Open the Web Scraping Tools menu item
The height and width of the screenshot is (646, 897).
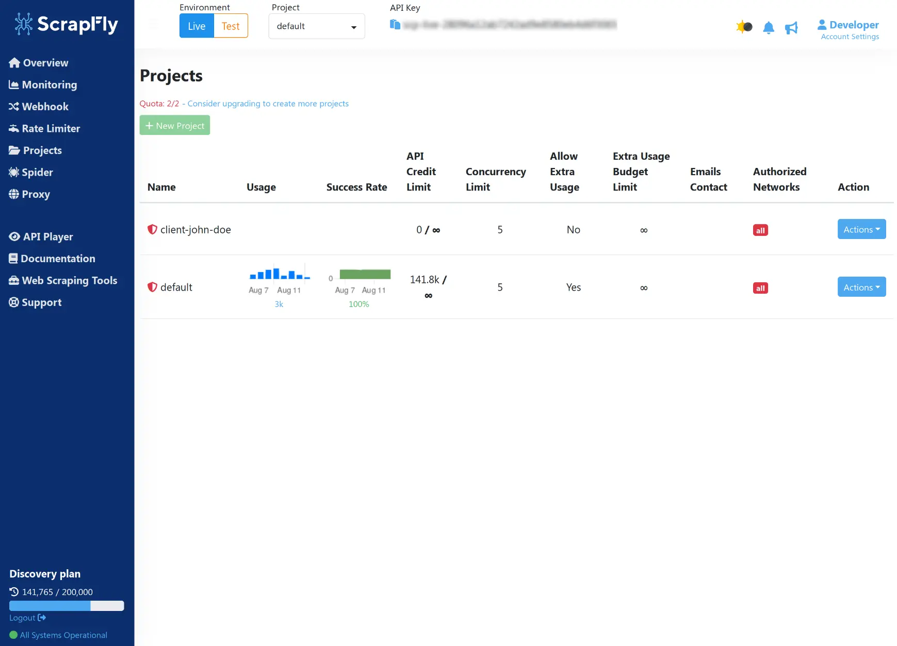(x=69, y=280)
